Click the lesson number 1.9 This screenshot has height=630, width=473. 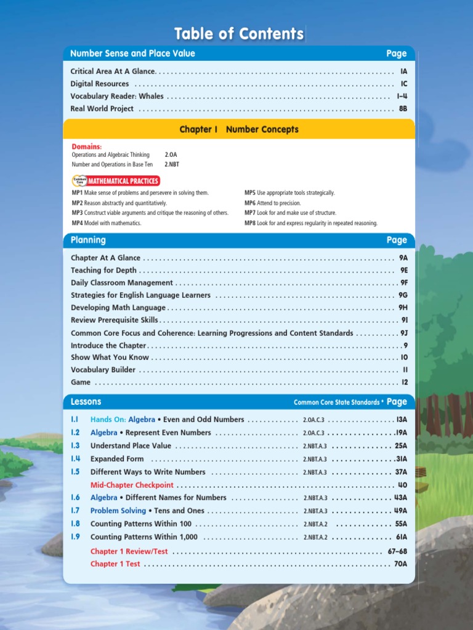pos(75,536)
